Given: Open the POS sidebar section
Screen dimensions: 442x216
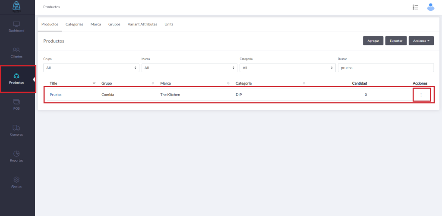Looking at the screenshot, I should point(16,102).
